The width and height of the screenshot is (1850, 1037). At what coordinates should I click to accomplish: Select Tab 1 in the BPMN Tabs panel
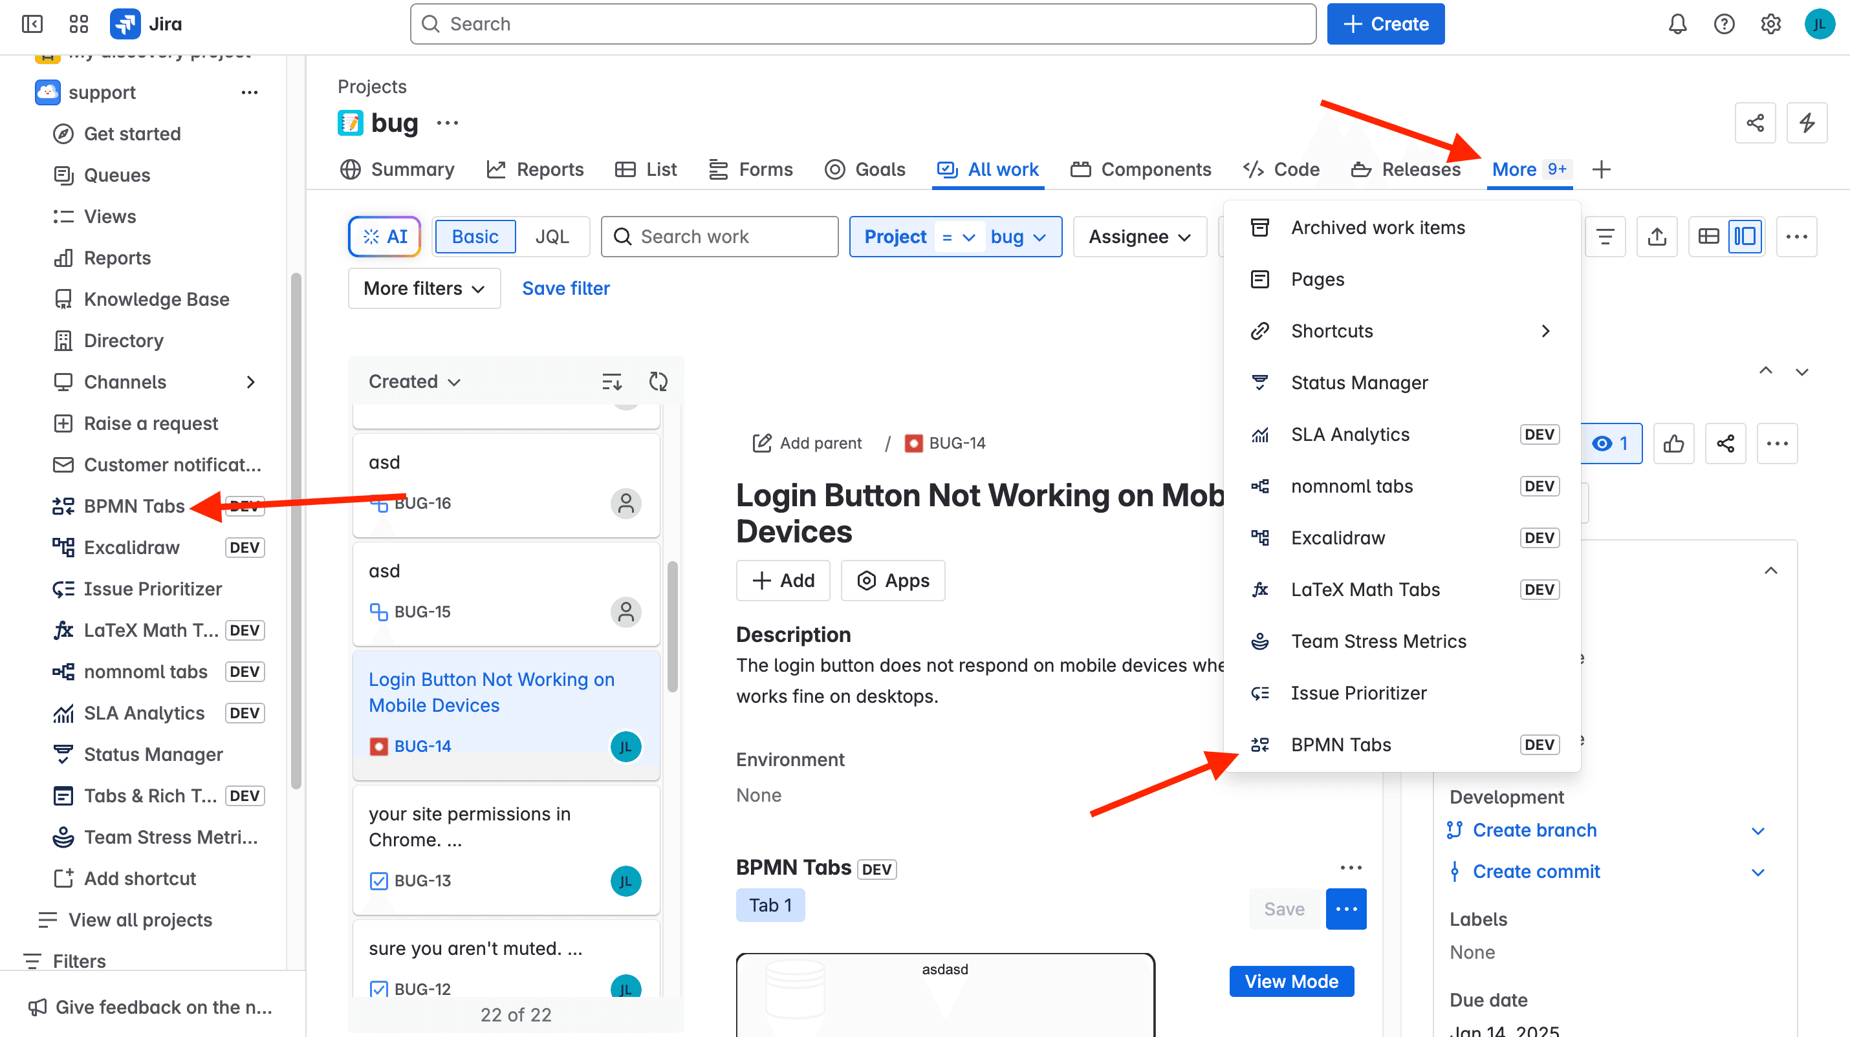(770, 905)
